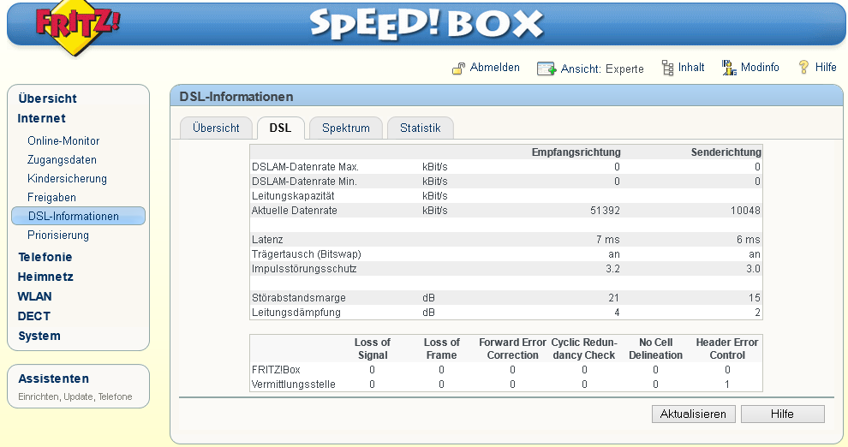Viewport: 848px width, 447px height.
Task: Select DSL-Informationen in sidebar
Action: click(79, 216)
